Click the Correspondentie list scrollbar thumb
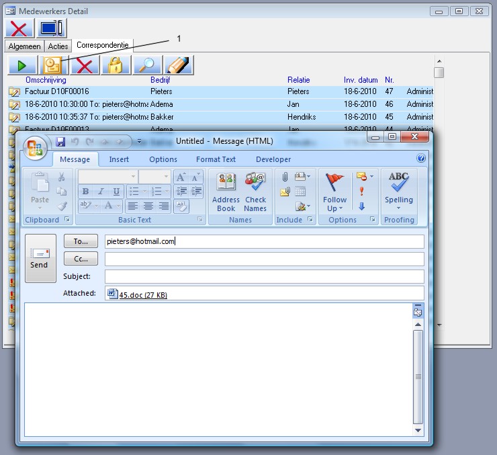Viewport: 497px width, 455px height. 439,73
